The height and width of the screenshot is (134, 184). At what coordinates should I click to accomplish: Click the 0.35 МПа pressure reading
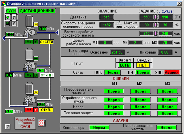tap(41, 105)
